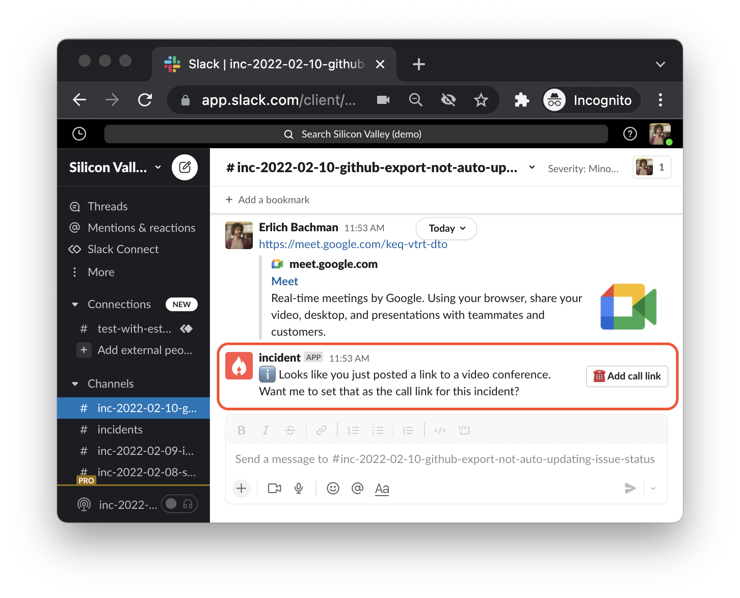
Task: Click Add external people
Action: click(x=134, y=350)
